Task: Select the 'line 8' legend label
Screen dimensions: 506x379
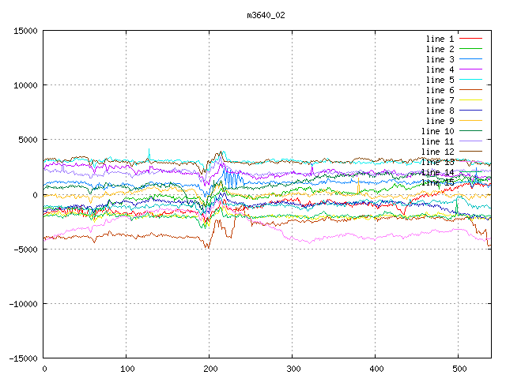Action: click(x=440, y=111)
